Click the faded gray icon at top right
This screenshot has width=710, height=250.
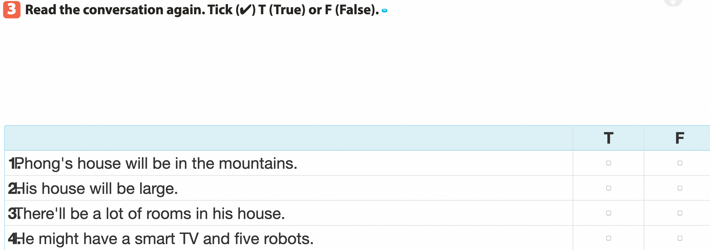coord(673,3)
